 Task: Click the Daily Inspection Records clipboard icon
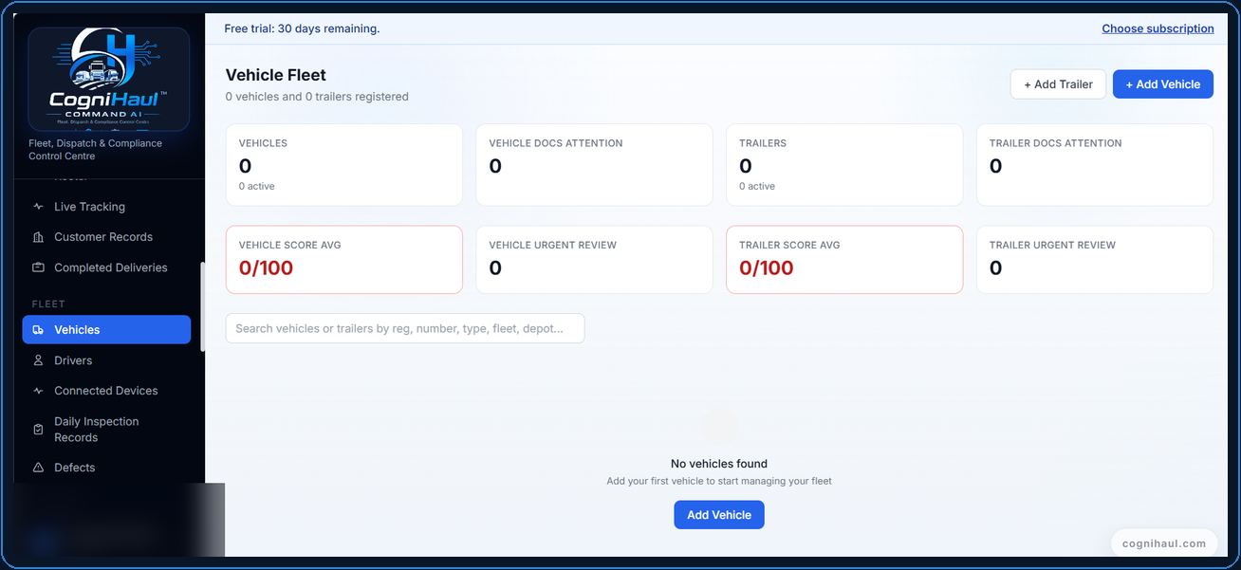[x=38, y=430]
